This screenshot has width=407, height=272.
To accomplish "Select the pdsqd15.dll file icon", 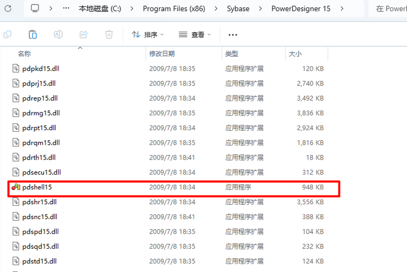I will 16,247.
